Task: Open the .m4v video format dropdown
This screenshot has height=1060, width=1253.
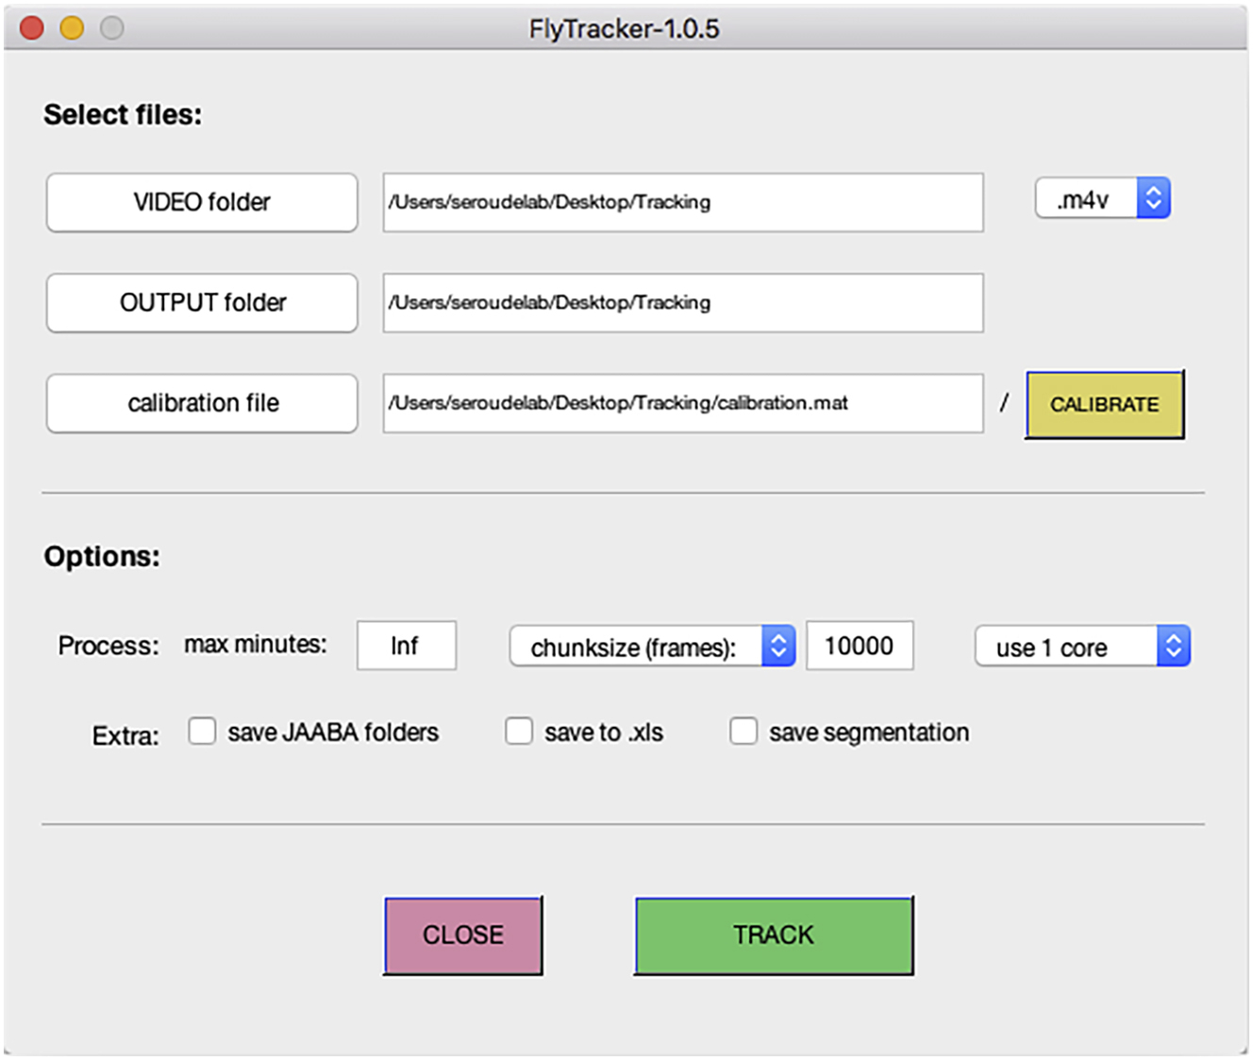Action: point(1102,199)
